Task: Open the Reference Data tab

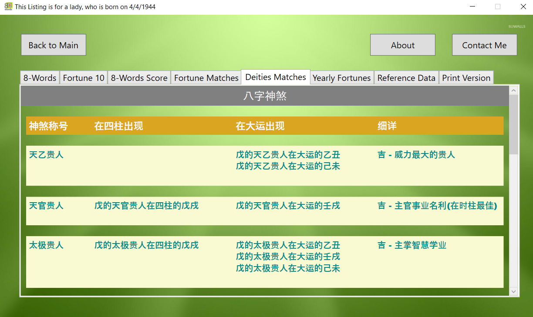Action: (406, 78)
